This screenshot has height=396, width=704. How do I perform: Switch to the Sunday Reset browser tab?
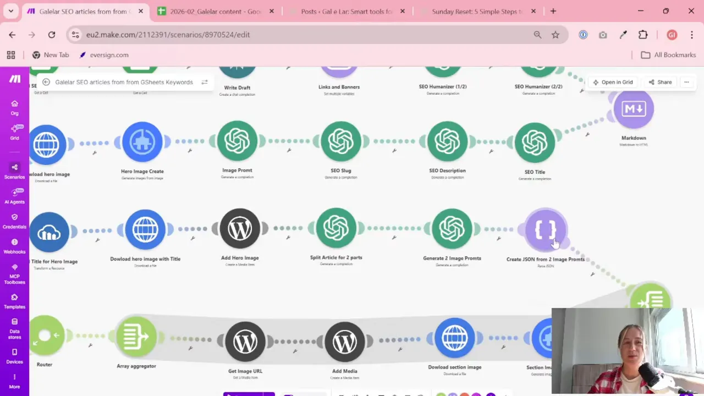tap(477, 11)
